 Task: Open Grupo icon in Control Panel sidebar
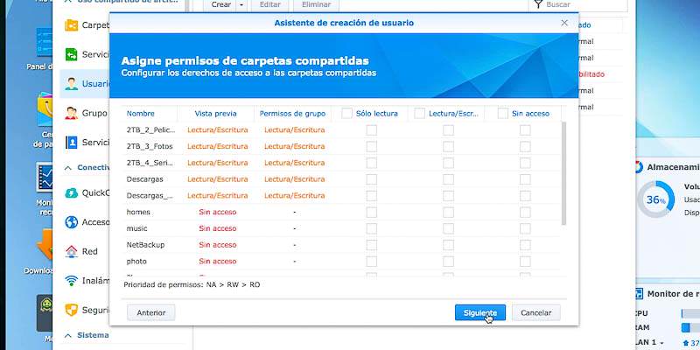[71, 113]
